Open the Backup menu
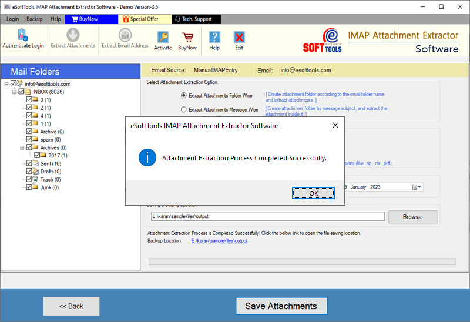Screen dimensions: 470x322 (x=35, y=19)
